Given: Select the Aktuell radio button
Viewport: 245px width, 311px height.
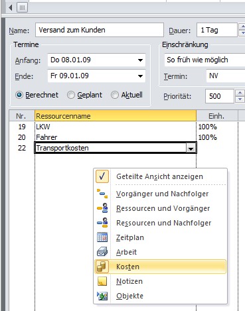Looking at the screenshot, I should [115, 95].
